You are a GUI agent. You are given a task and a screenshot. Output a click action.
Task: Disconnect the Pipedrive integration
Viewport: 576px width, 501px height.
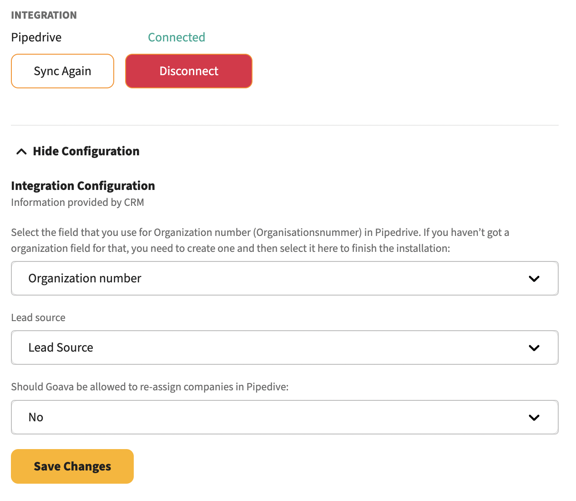(x=189, y=71)
